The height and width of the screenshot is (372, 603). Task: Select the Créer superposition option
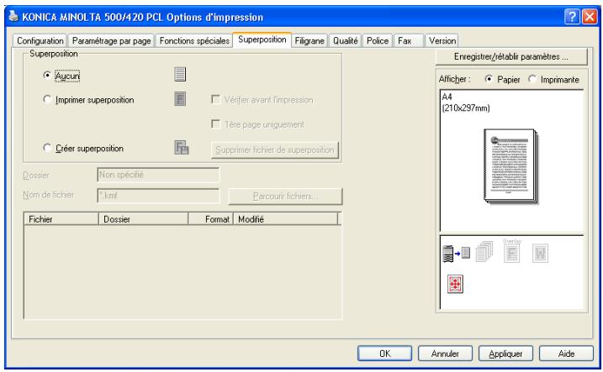(x=47, y=148)
